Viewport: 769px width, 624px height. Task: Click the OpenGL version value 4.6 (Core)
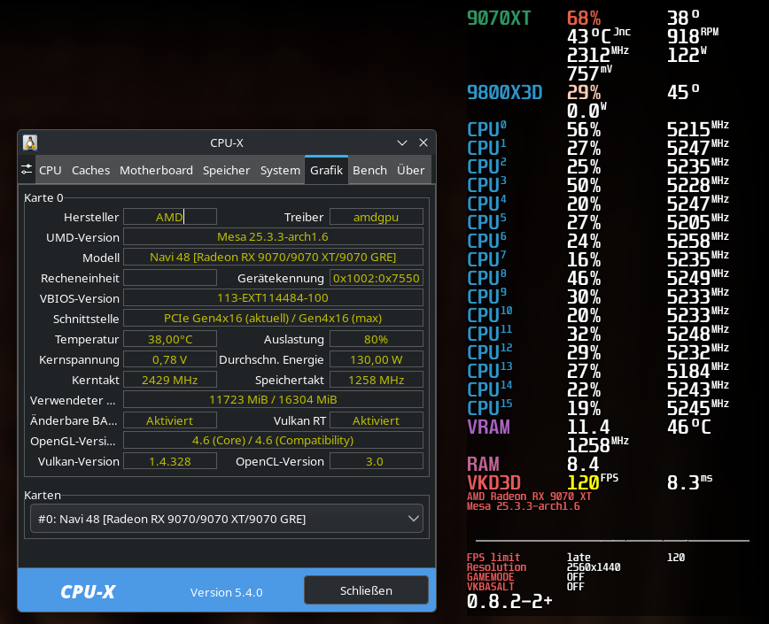pos(273,440)
